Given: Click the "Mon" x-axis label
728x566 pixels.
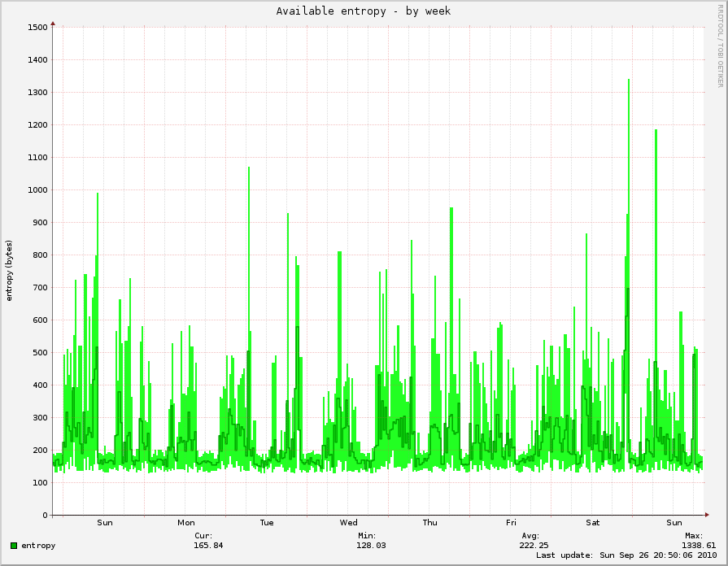Looking at the screenshot, I should click(x=185, y=522).
